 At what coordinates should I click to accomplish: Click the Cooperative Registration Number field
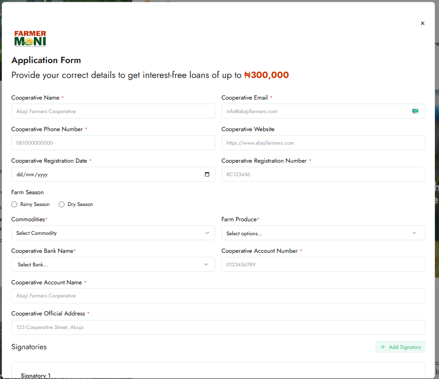pyautogui.click(x=323, y=174)
